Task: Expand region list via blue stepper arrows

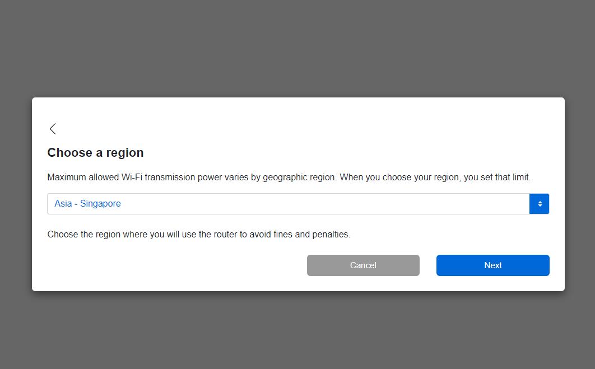Action: pos(539,204)
